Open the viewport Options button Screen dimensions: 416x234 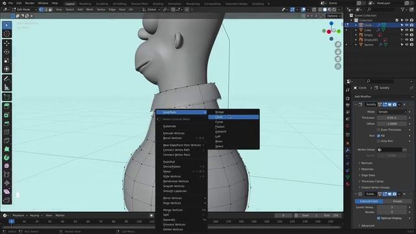(333, 16)
